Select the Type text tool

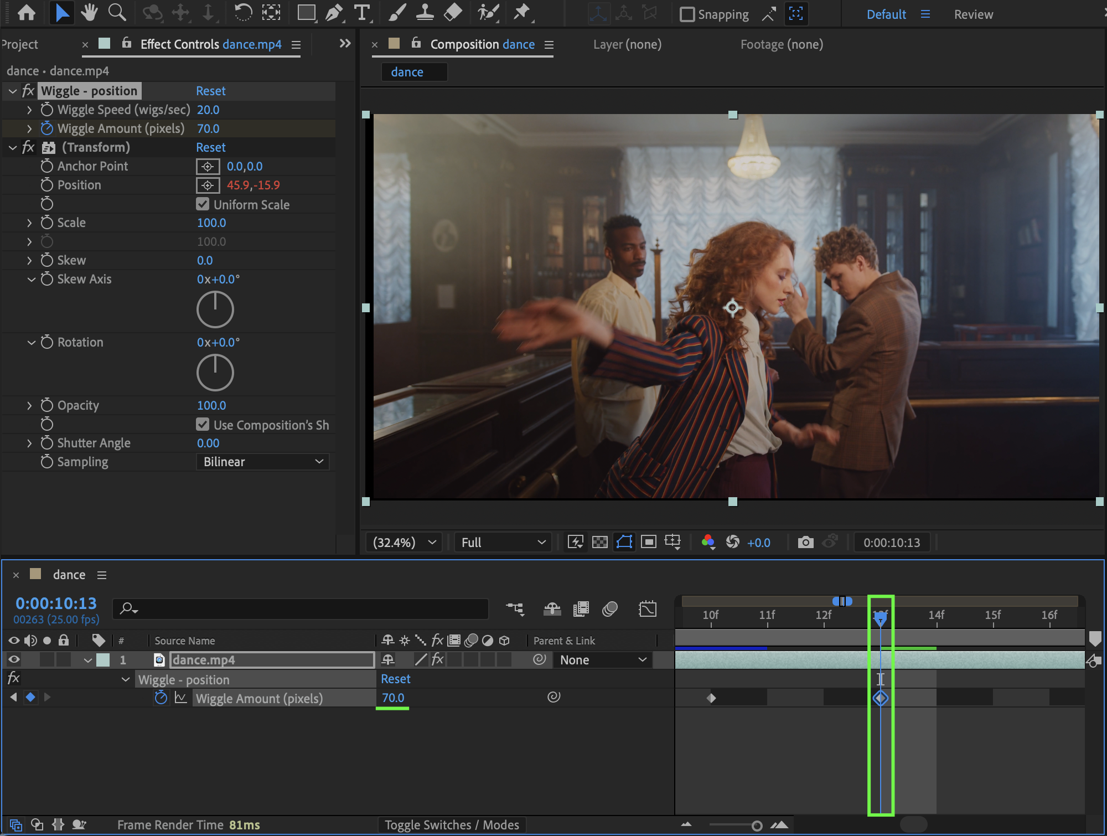click(x=362, y=12)
